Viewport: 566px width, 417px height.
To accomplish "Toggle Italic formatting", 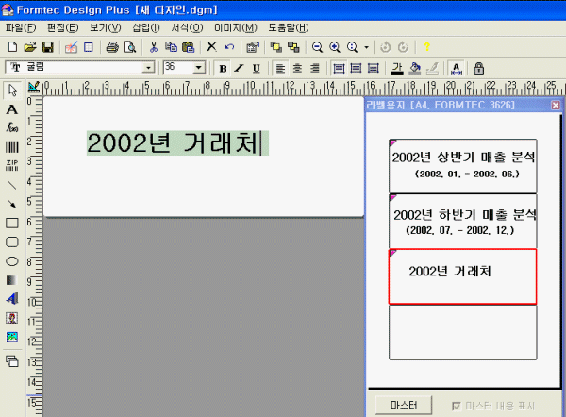I will [x=239, y=68].
